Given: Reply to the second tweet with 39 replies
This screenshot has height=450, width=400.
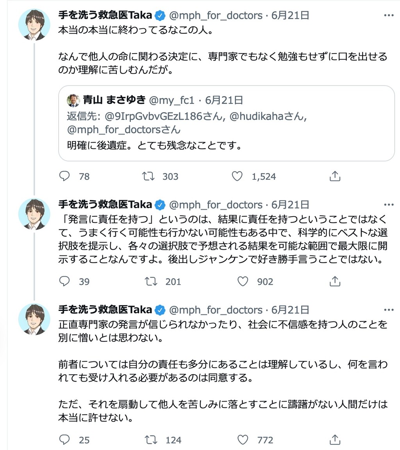Looking at the screenshot, I should pos(64,281).
